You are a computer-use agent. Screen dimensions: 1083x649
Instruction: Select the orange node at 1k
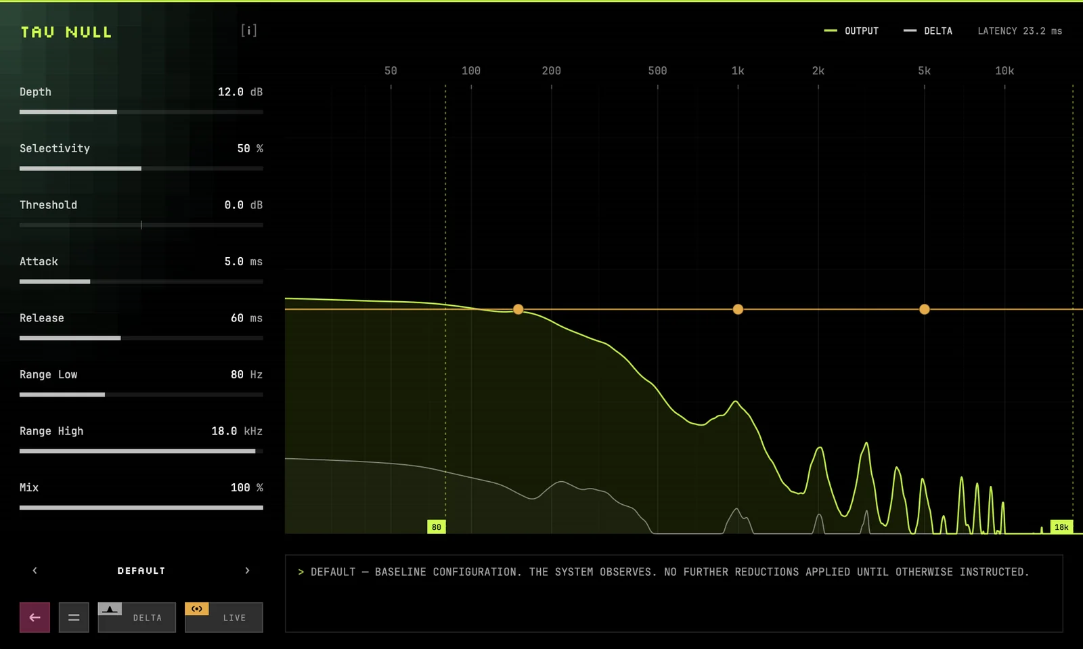738,309
